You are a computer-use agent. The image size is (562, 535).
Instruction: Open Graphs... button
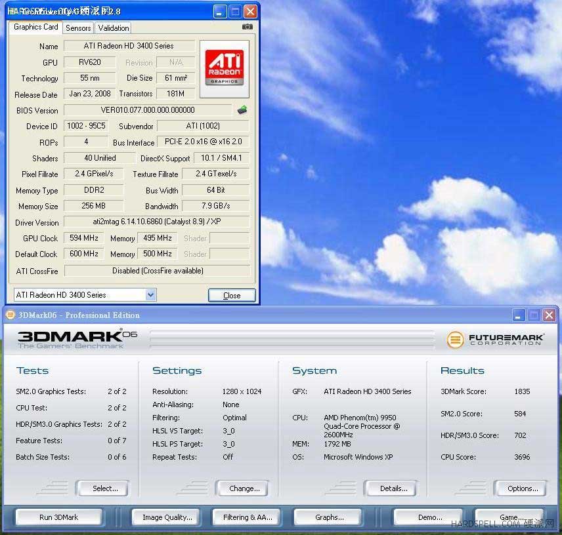(x=328, y=517)
